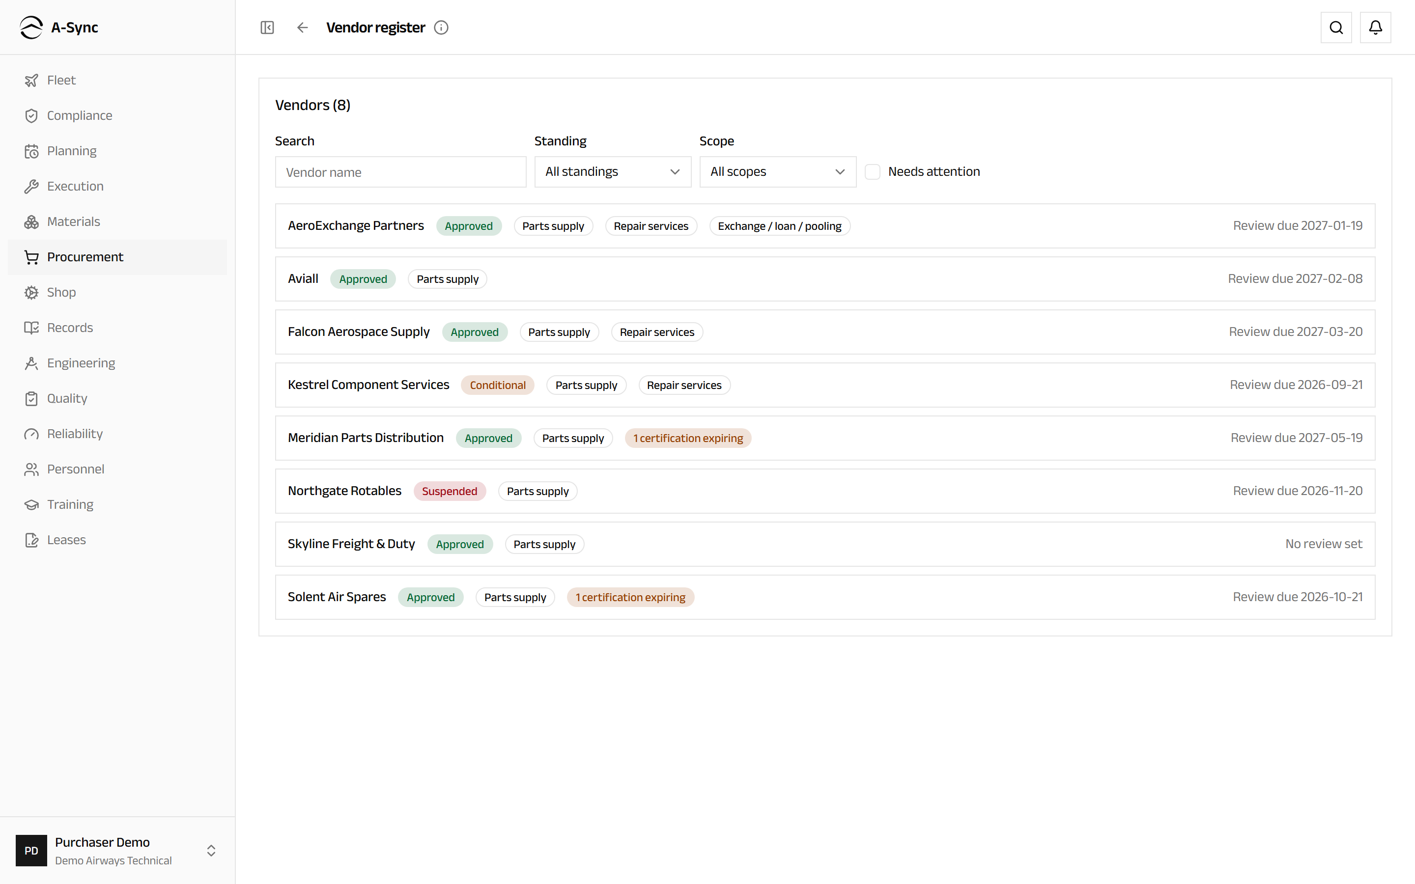Open Falcon Aerospace Supply vendor

[825, 332]
